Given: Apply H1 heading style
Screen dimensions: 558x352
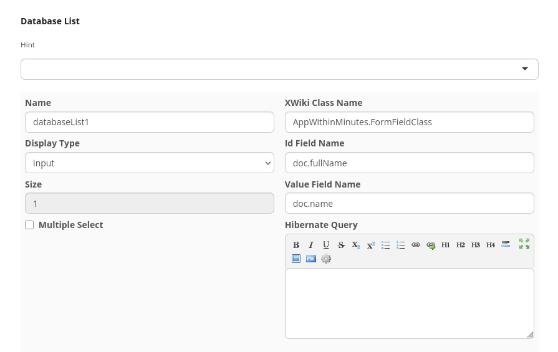Looking at the screenshot, I should coord(446,245).
